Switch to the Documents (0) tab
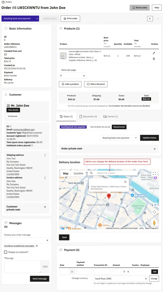The image size is (163, 292). pos(88,117)
